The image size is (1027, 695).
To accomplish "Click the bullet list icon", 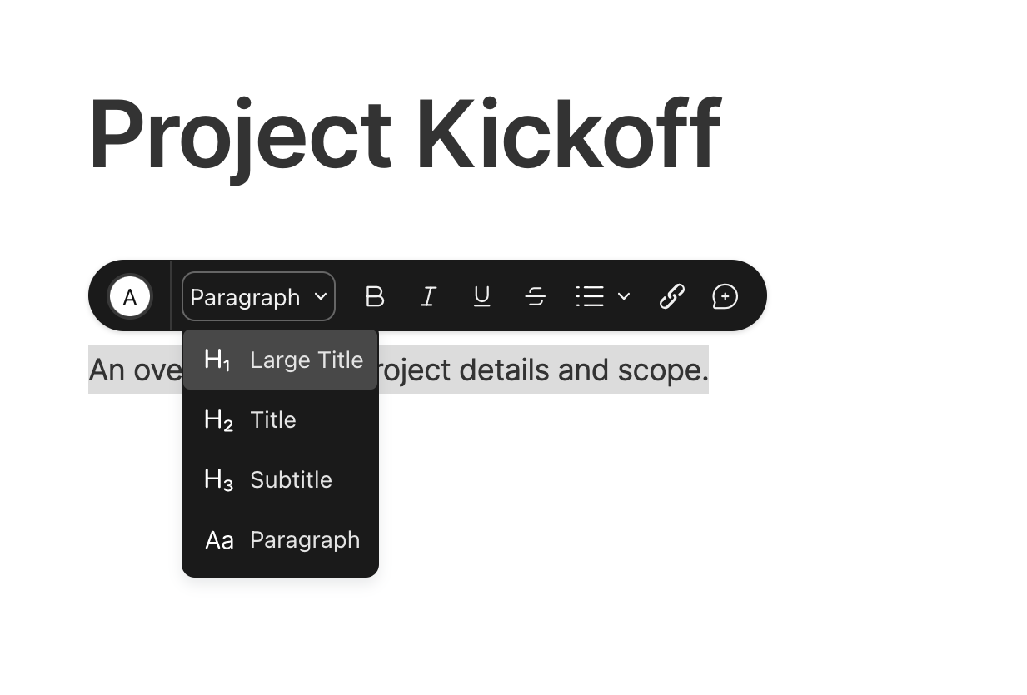I will [x=590, y=296].
